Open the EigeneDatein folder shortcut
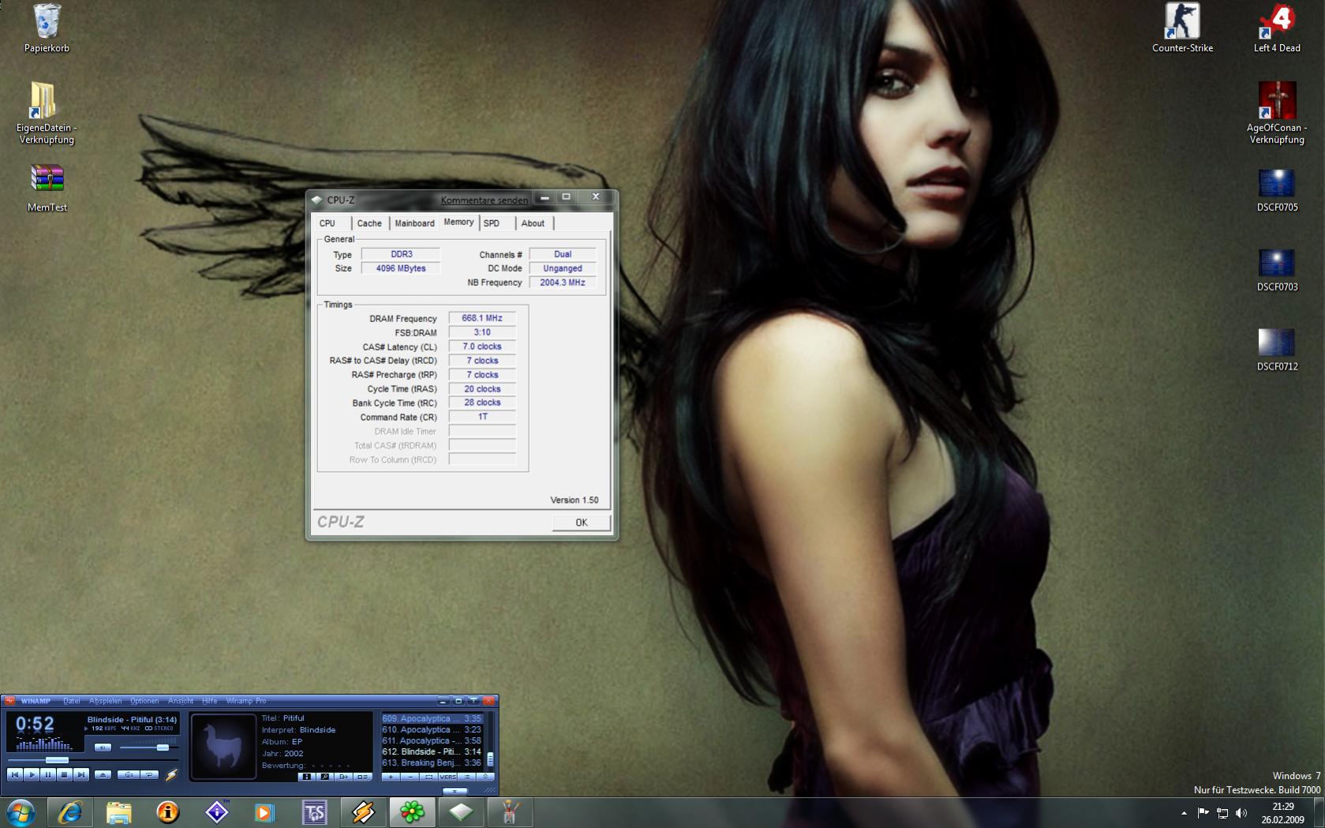Screen dimensions: 1325x828 47,113
